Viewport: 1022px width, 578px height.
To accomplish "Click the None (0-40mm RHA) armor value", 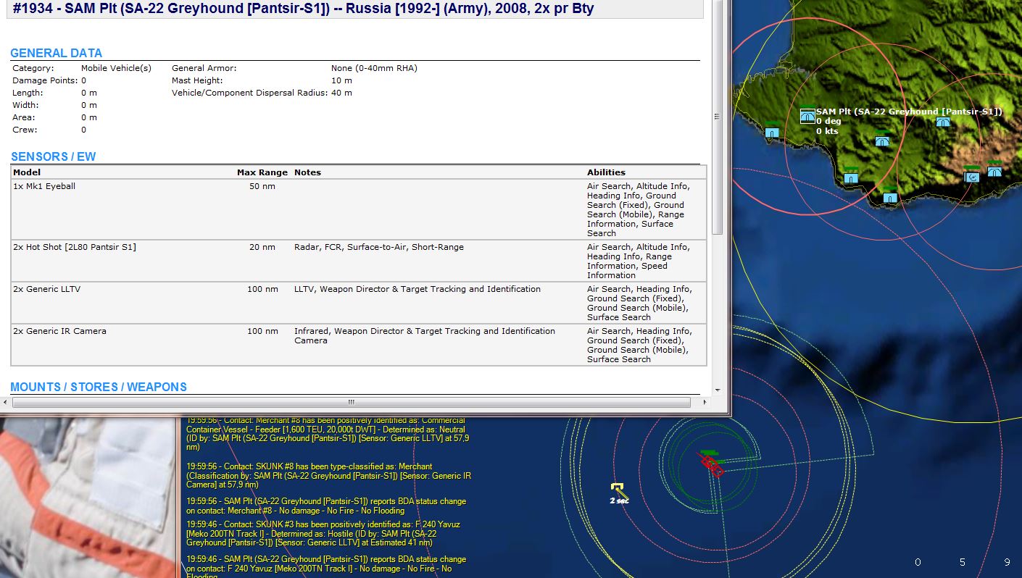I will [x=374, y=68].
